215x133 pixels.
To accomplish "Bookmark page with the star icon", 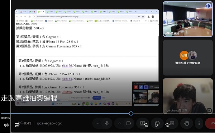I will click(143, 17).
